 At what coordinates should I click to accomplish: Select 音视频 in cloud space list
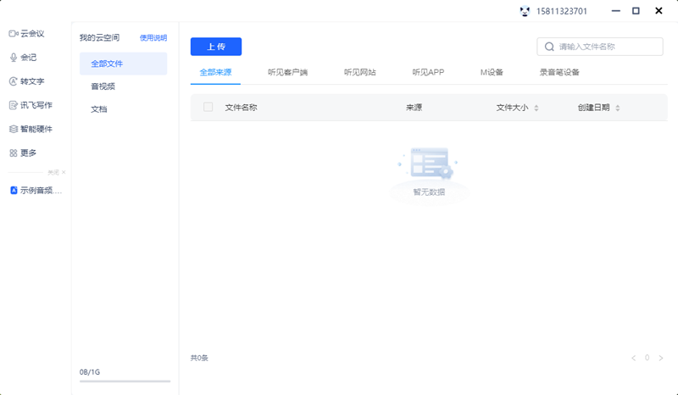[103, 86]
